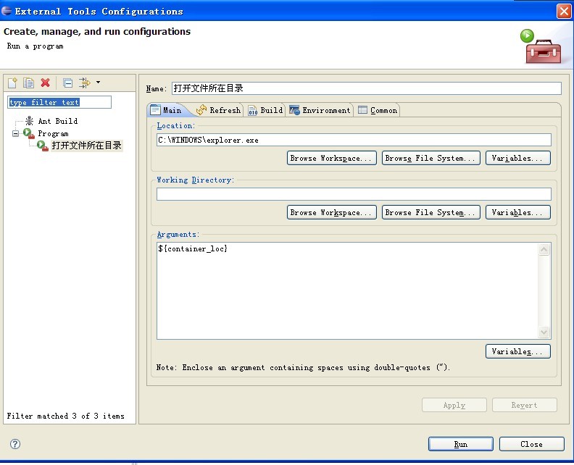Select Ant Build tree node
This screenshot has width=574, height=465.
click(x=58, y=121)
